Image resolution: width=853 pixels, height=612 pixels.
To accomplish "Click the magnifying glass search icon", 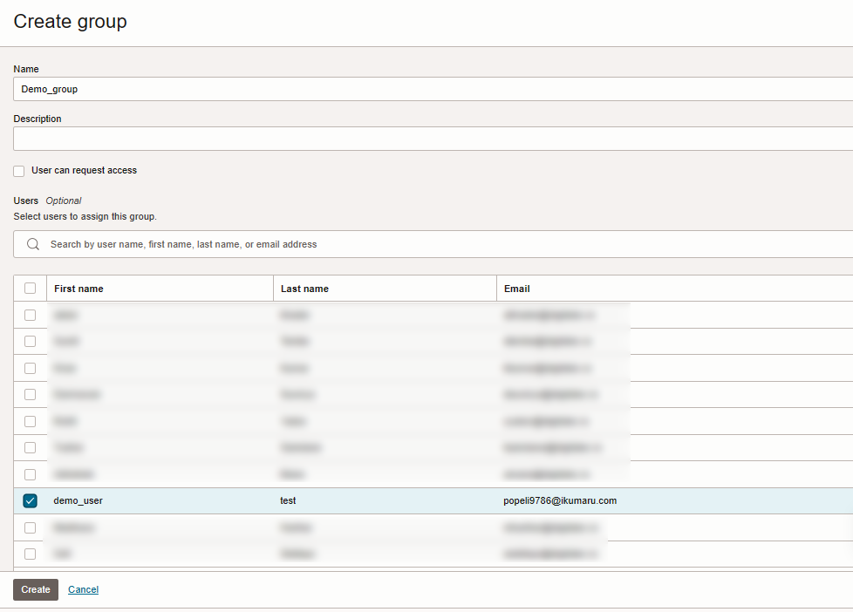I will pos(33,244).
